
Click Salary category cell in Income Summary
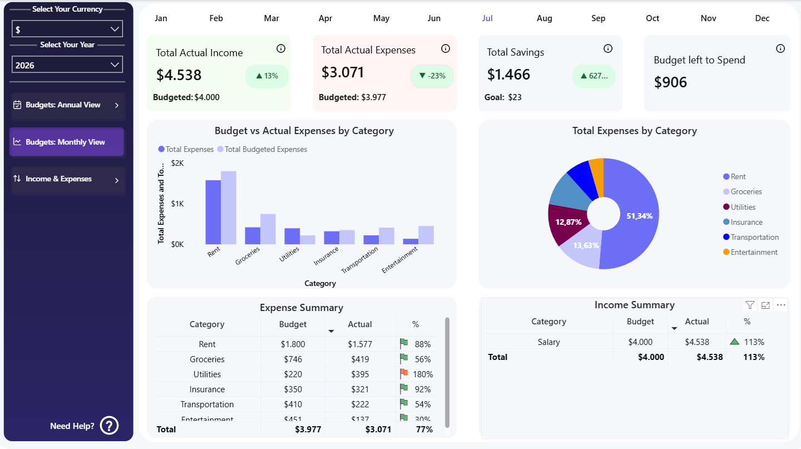coord(548,342)
